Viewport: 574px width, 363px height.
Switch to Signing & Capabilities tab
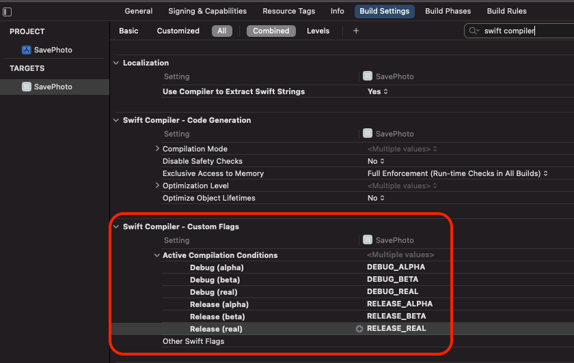(x=207, y=12)
